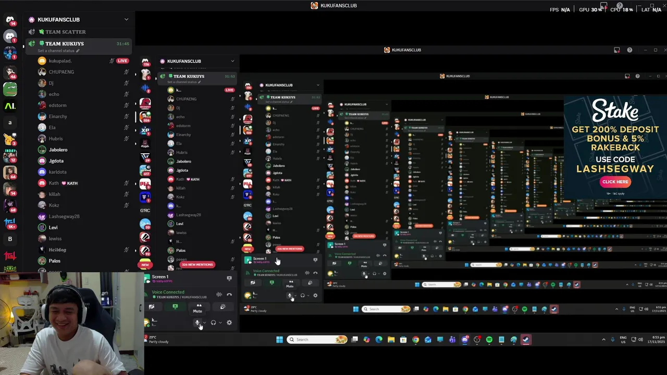Toggle microphone mute in first nested panel
Viewport: 667px width, 375px height.
(197, 322)
